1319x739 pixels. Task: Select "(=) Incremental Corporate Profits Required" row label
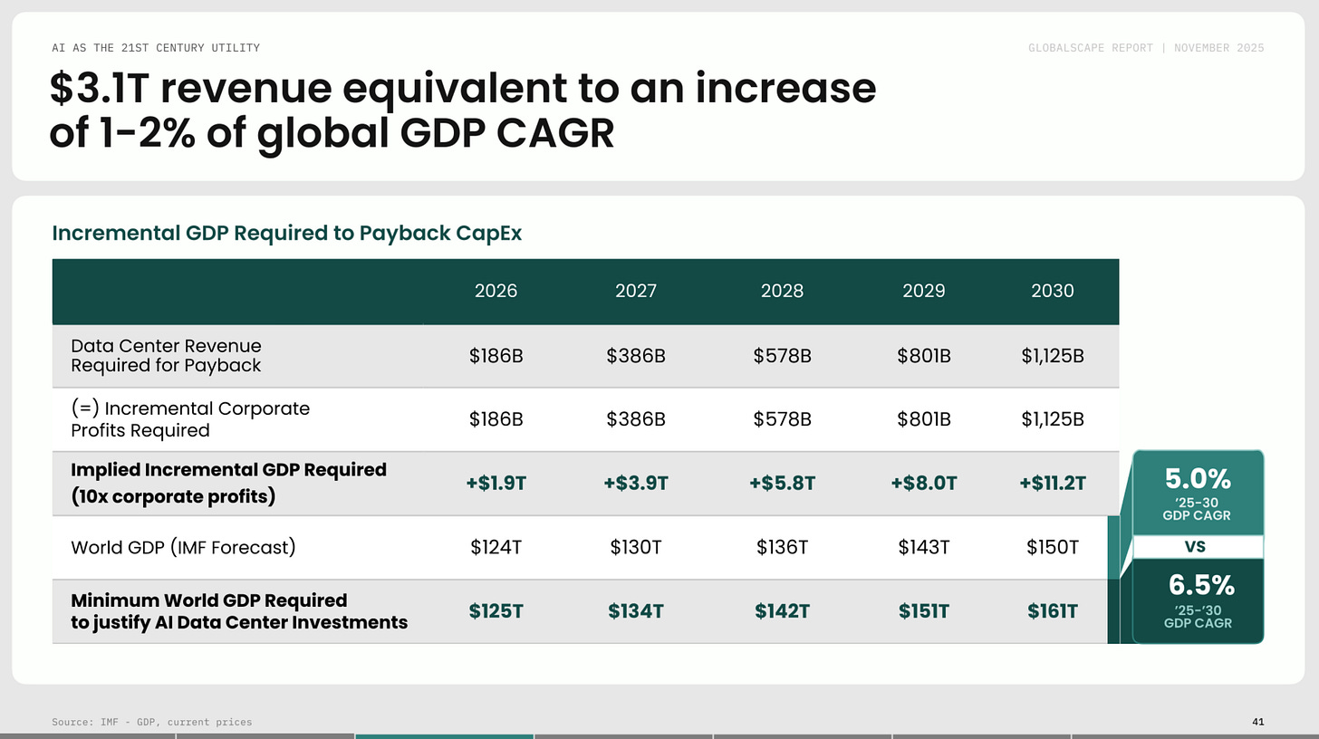(190, 419)
